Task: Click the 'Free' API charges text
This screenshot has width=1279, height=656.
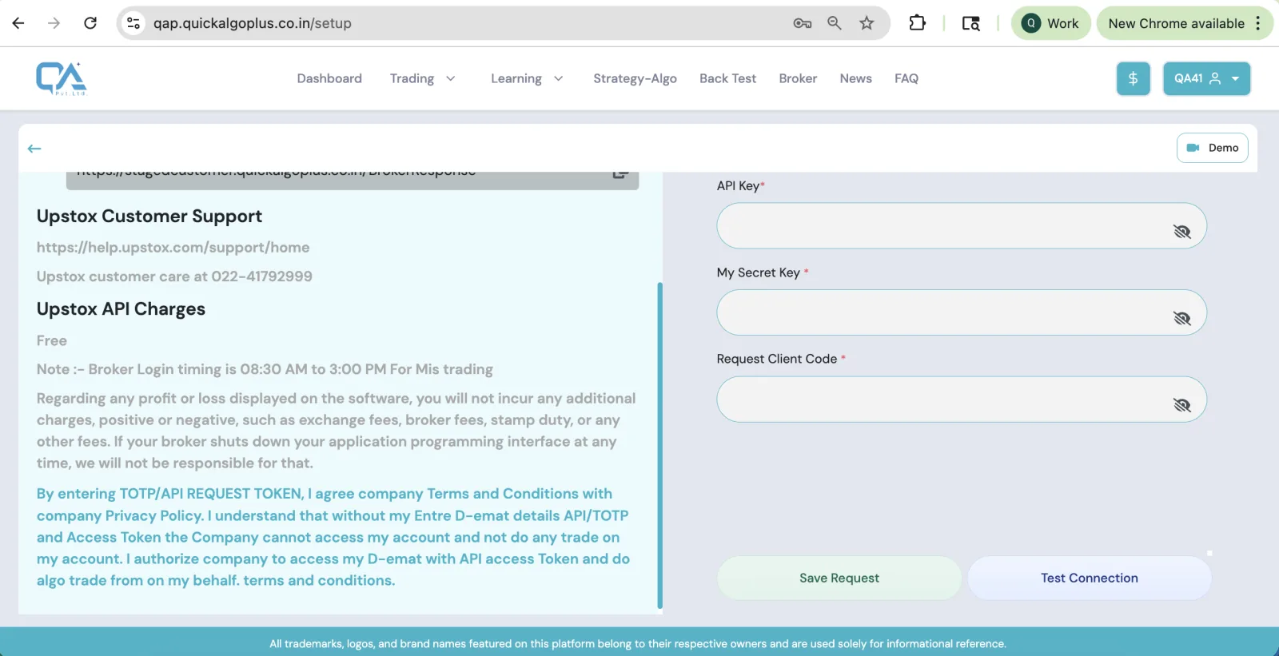Action: (x=52, y=340)
